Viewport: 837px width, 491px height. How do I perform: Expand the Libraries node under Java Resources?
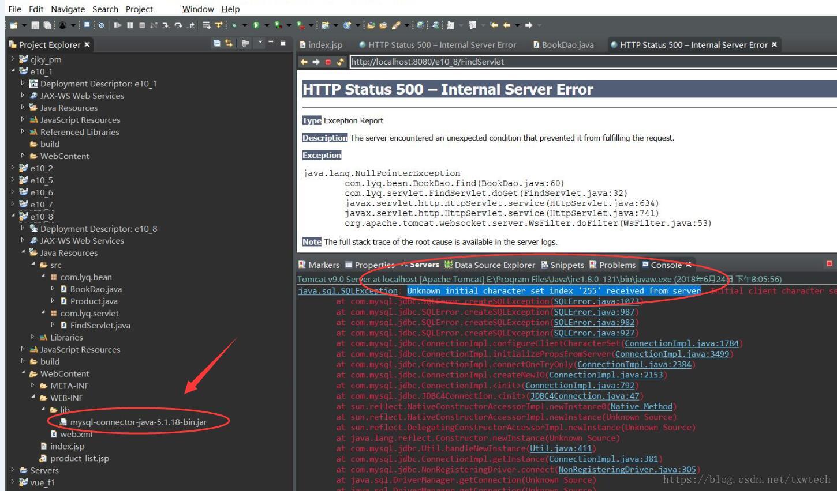point(33,337)
